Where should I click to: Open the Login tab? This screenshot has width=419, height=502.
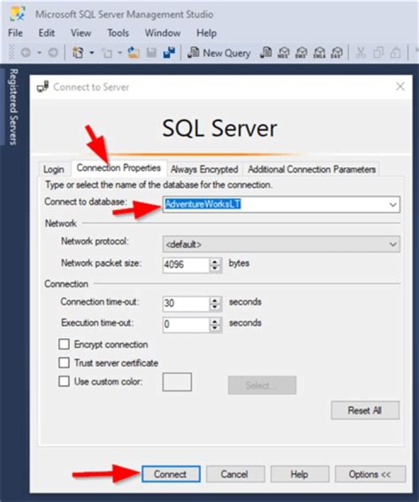(x=54, y=169)
